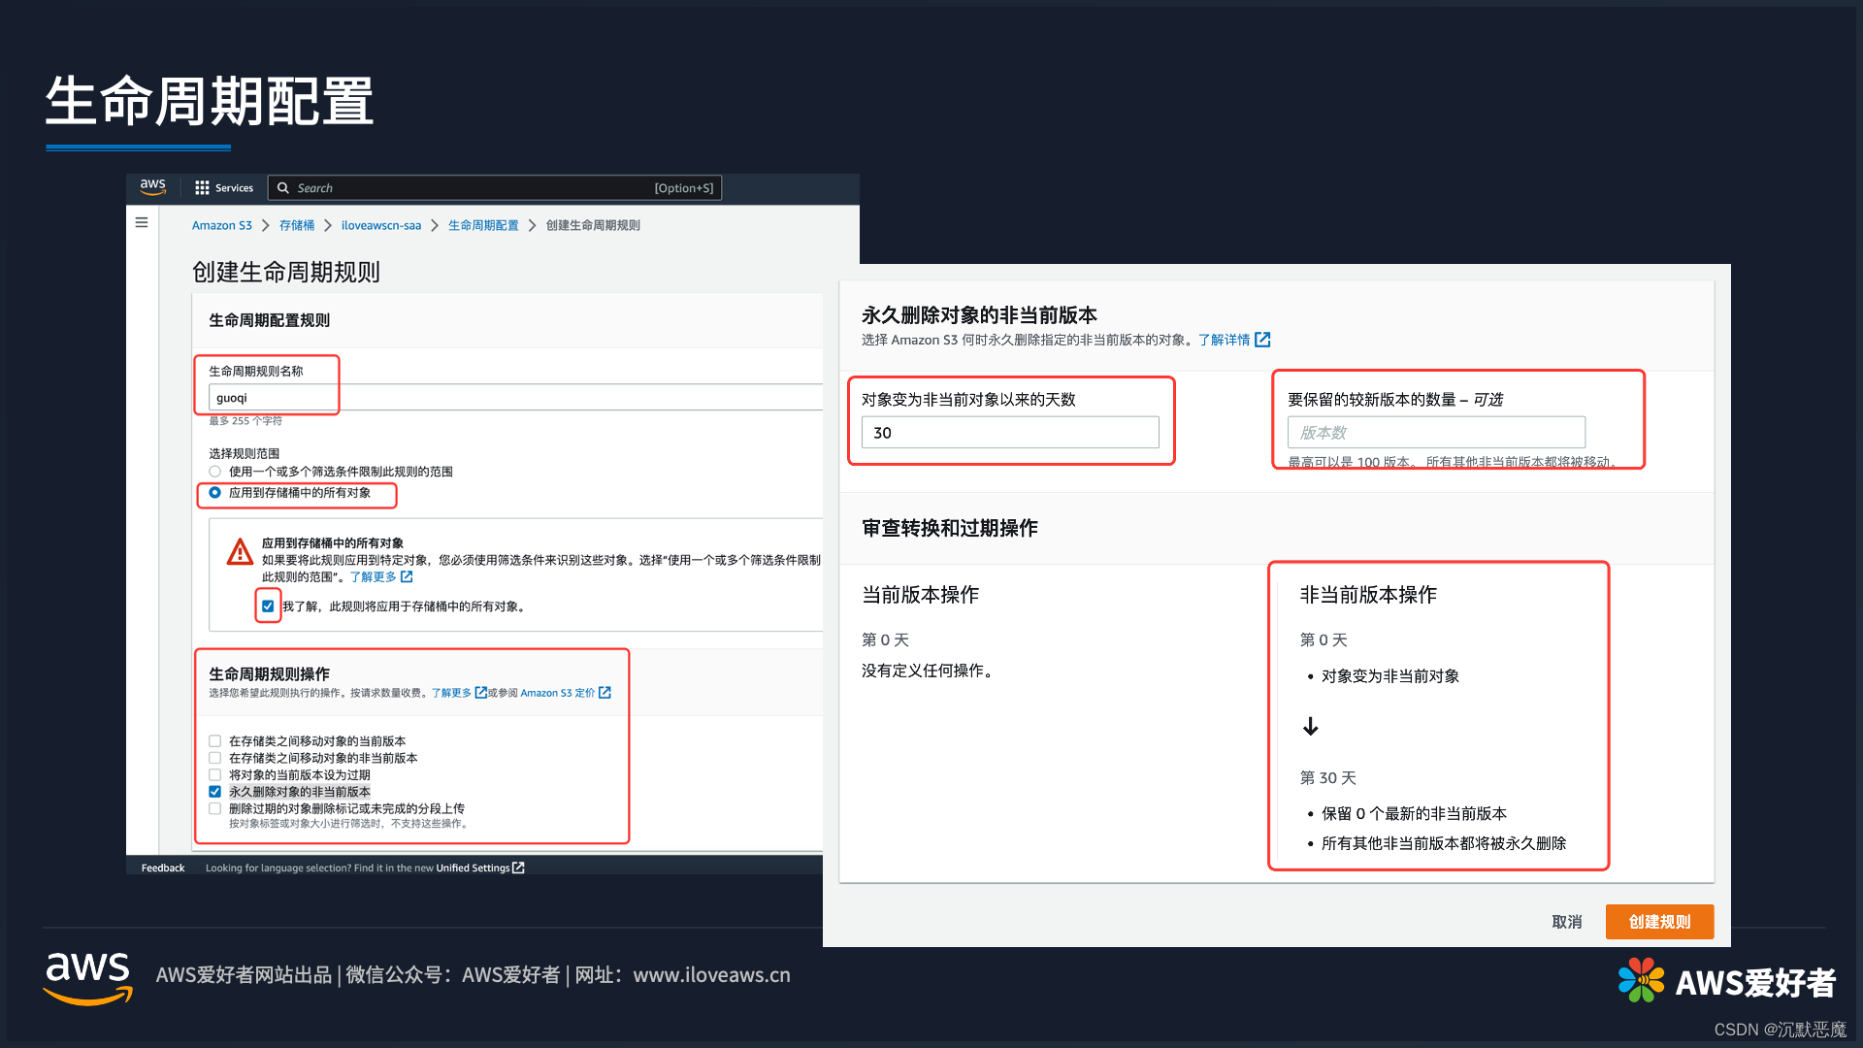
Task: Click the warning triangle icon
Action: click(x=240, y=552)
